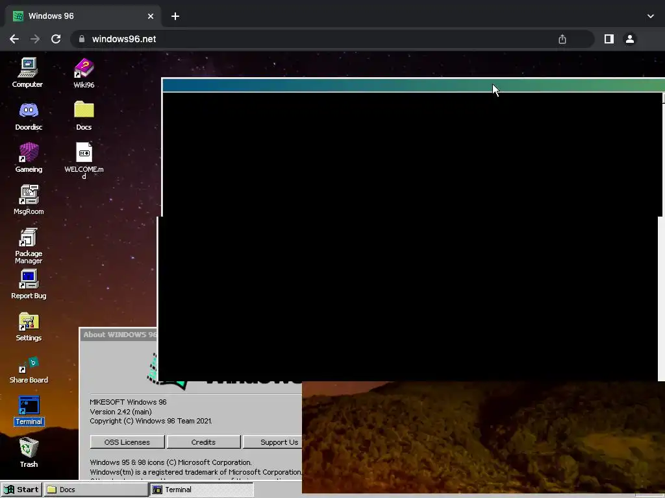Open the browser profile icon
Screen dimensions: 665x498
click(630, 39)
